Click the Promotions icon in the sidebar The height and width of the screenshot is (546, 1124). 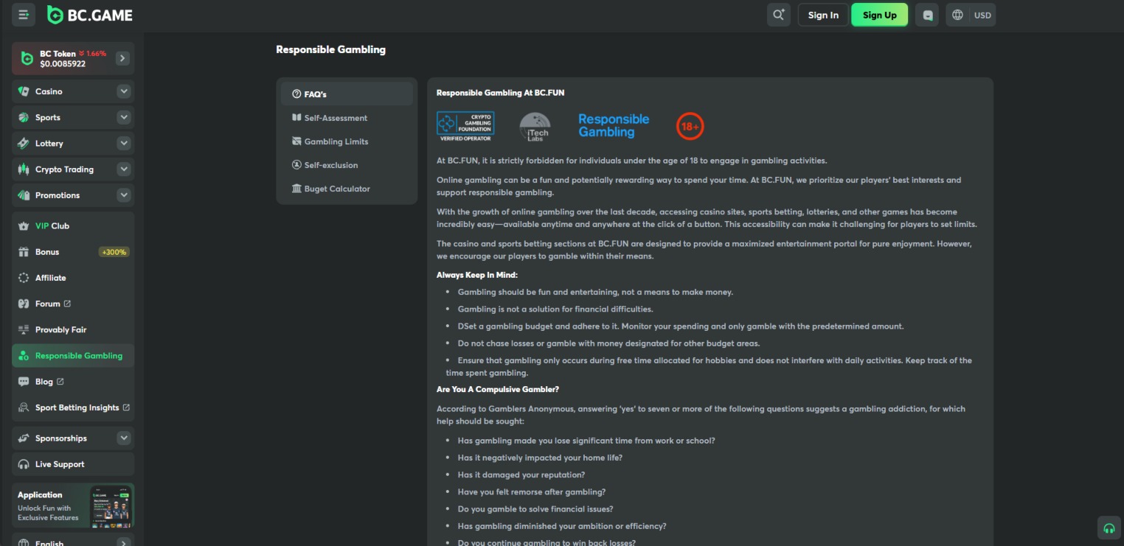pos(24,195)
